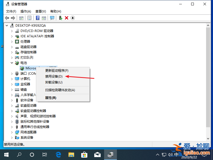Click the red X disable device icon
The height and width of the screenshot is (160, 213).
pyautogui.click(x=67, y=18)
